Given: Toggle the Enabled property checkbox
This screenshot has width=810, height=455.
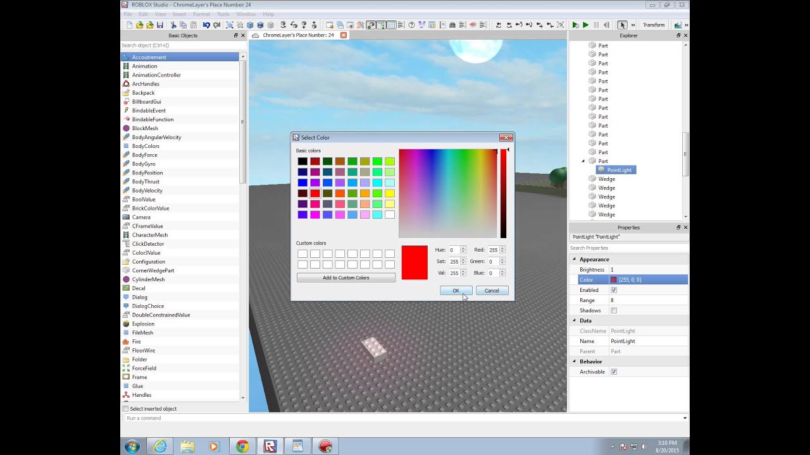Looking at the screenshot, I should coord(614,290).
